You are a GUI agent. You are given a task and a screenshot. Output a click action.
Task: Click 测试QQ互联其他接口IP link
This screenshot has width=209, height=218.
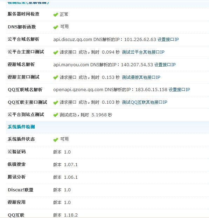click(x=145, y=102)
